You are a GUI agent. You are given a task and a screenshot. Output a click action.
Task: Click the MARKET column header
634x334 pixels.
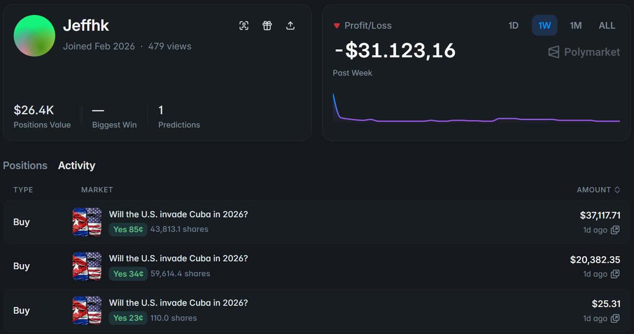[97, 190]
